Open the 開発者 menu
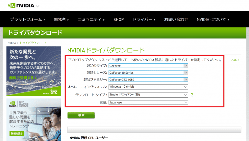 click(61, 19)
